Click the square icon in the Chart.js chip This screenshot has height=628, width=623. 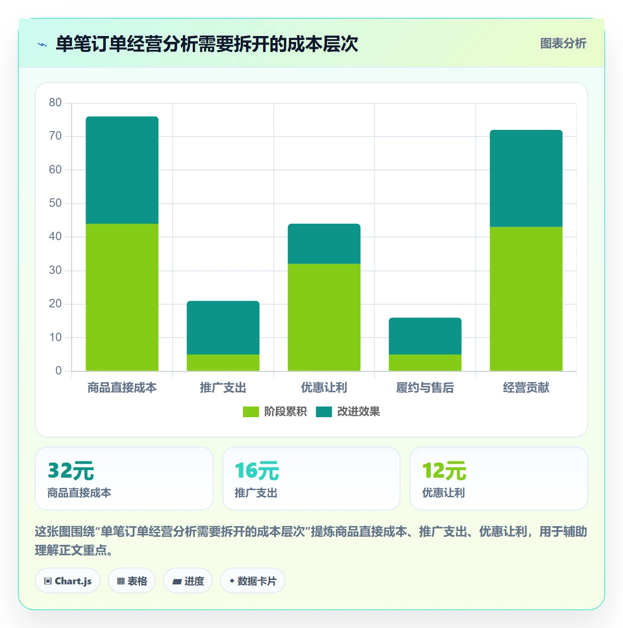(48, 581)
